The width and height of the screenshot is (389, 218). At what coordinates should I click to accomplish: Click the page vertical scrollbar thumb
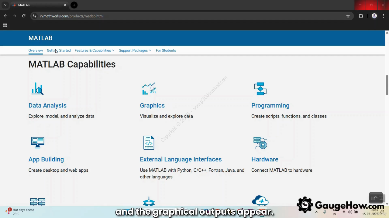click(x=387, y=85)
